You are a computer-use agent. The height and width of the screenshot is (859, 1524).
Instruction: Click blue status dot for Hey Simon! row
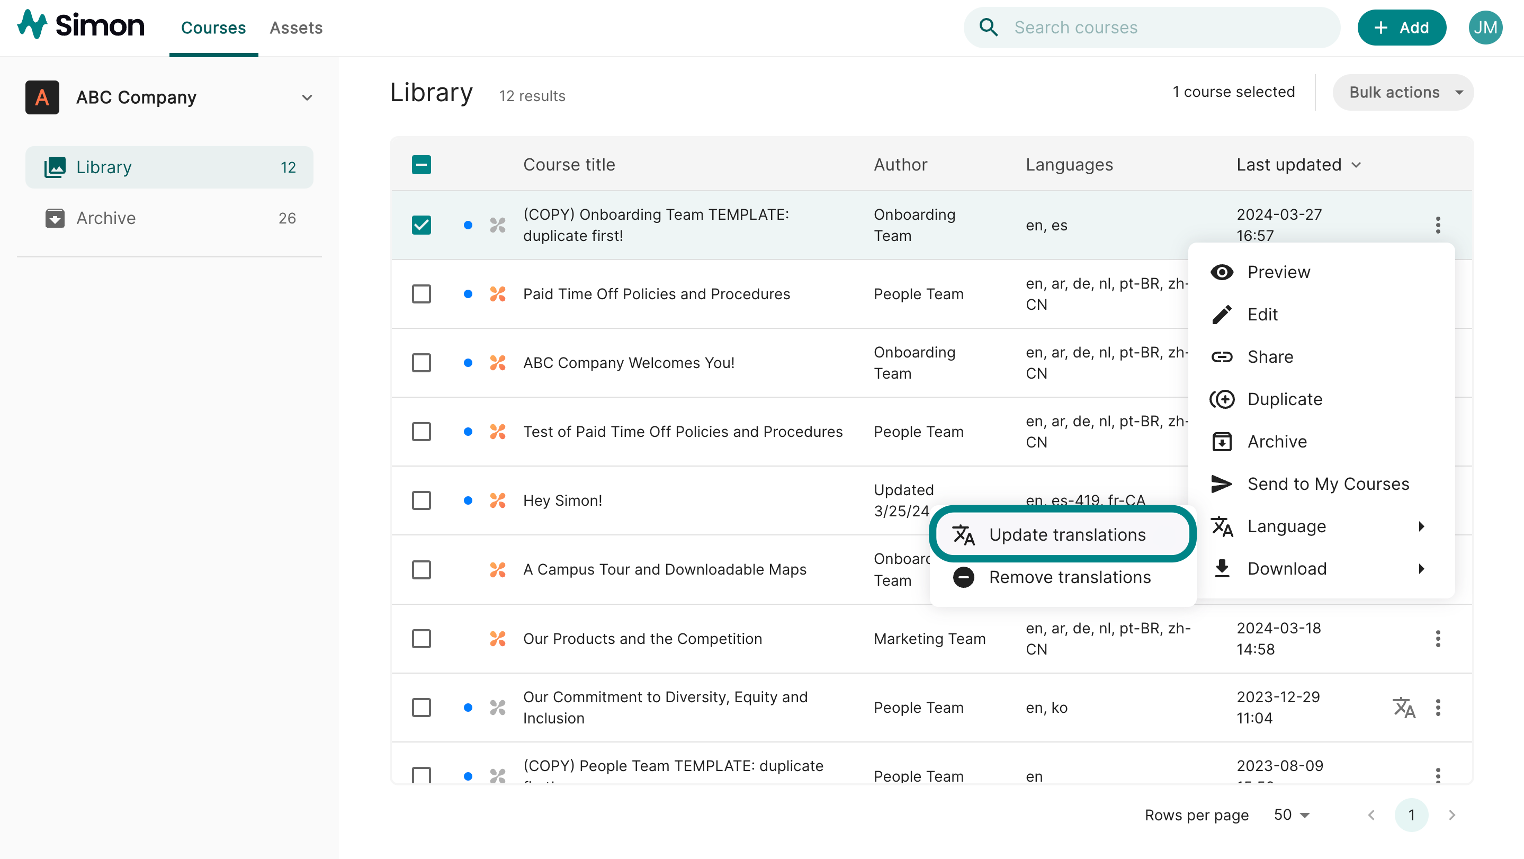tap(468, 500)
